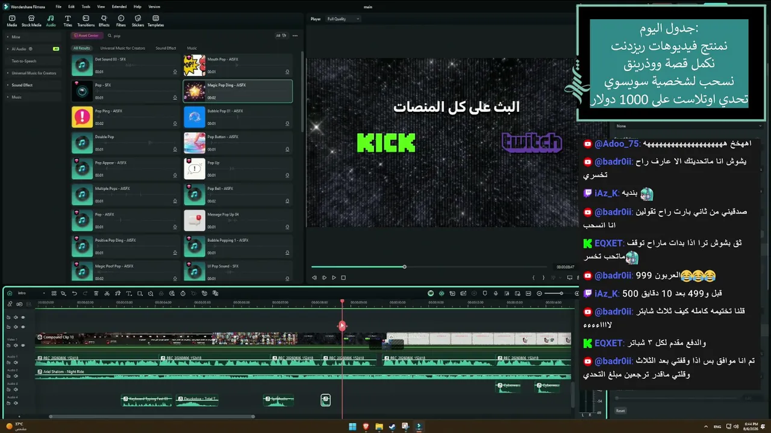Open the All filter dropdown in audio panel
This screenshot has width=771, height=433.
[x=281, y=35]
